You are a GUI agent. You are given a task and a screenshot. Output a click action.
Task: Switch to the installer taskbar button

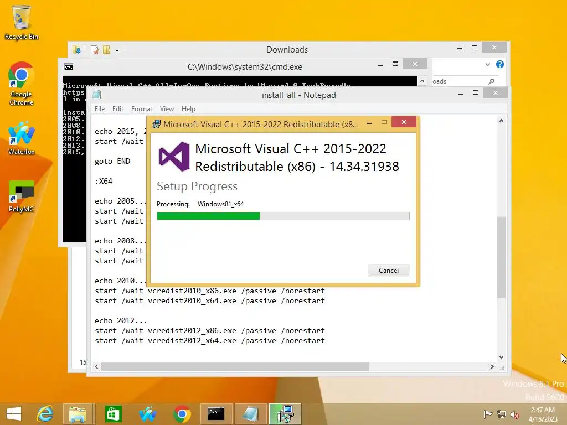285,414
